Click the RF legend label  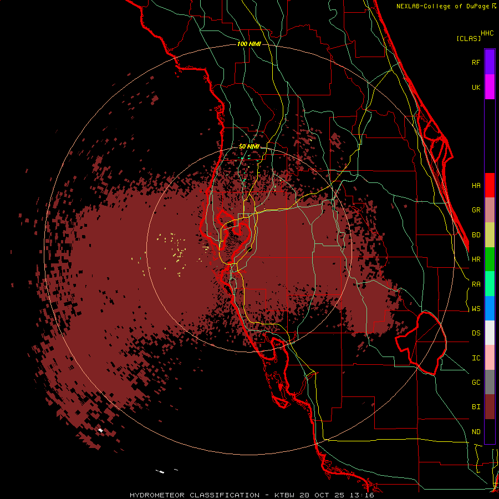476,62
